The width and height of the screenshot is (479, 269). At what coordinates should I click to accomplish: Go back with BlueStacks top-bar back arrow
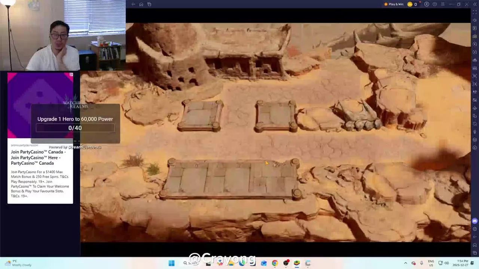point(133,4)
